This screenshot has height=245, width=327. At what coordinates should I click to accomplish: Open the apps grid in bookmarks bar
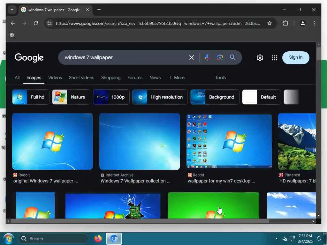(12, 35)
